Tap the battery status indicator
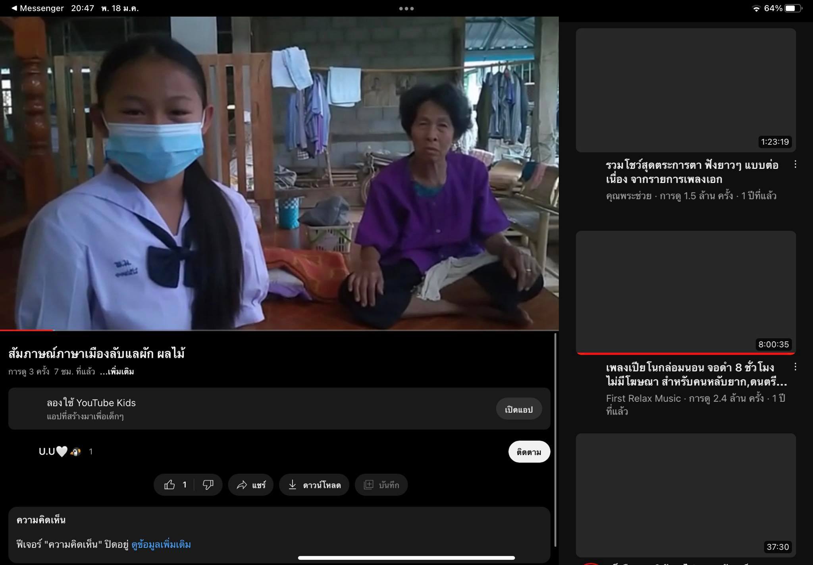 click(793, 8)
